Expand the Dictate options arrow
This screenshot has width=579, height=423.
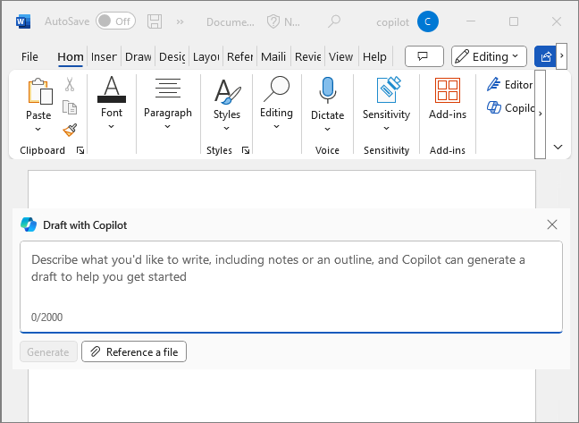tap(328, 130)
